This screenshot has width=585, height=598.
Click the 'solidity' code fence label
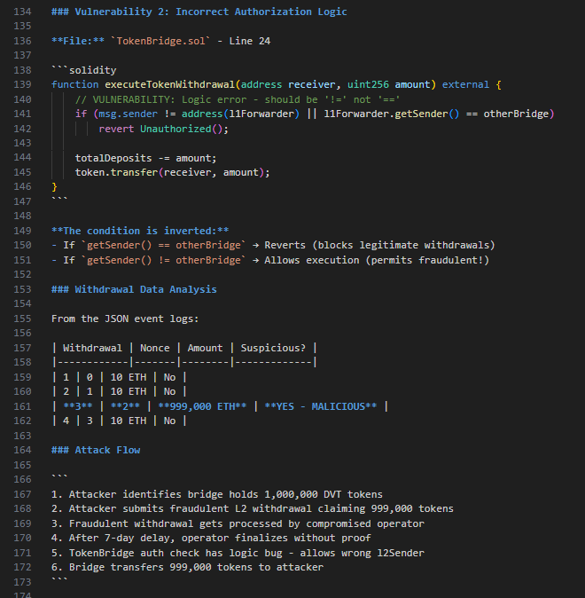point(92,70)
